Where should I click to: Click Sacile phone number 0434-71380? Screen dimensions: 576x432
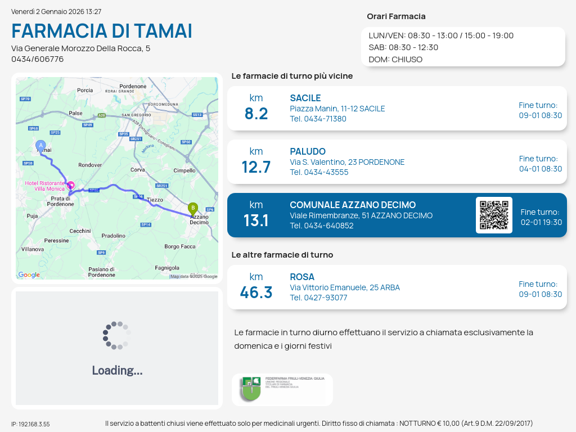point(318,119)
